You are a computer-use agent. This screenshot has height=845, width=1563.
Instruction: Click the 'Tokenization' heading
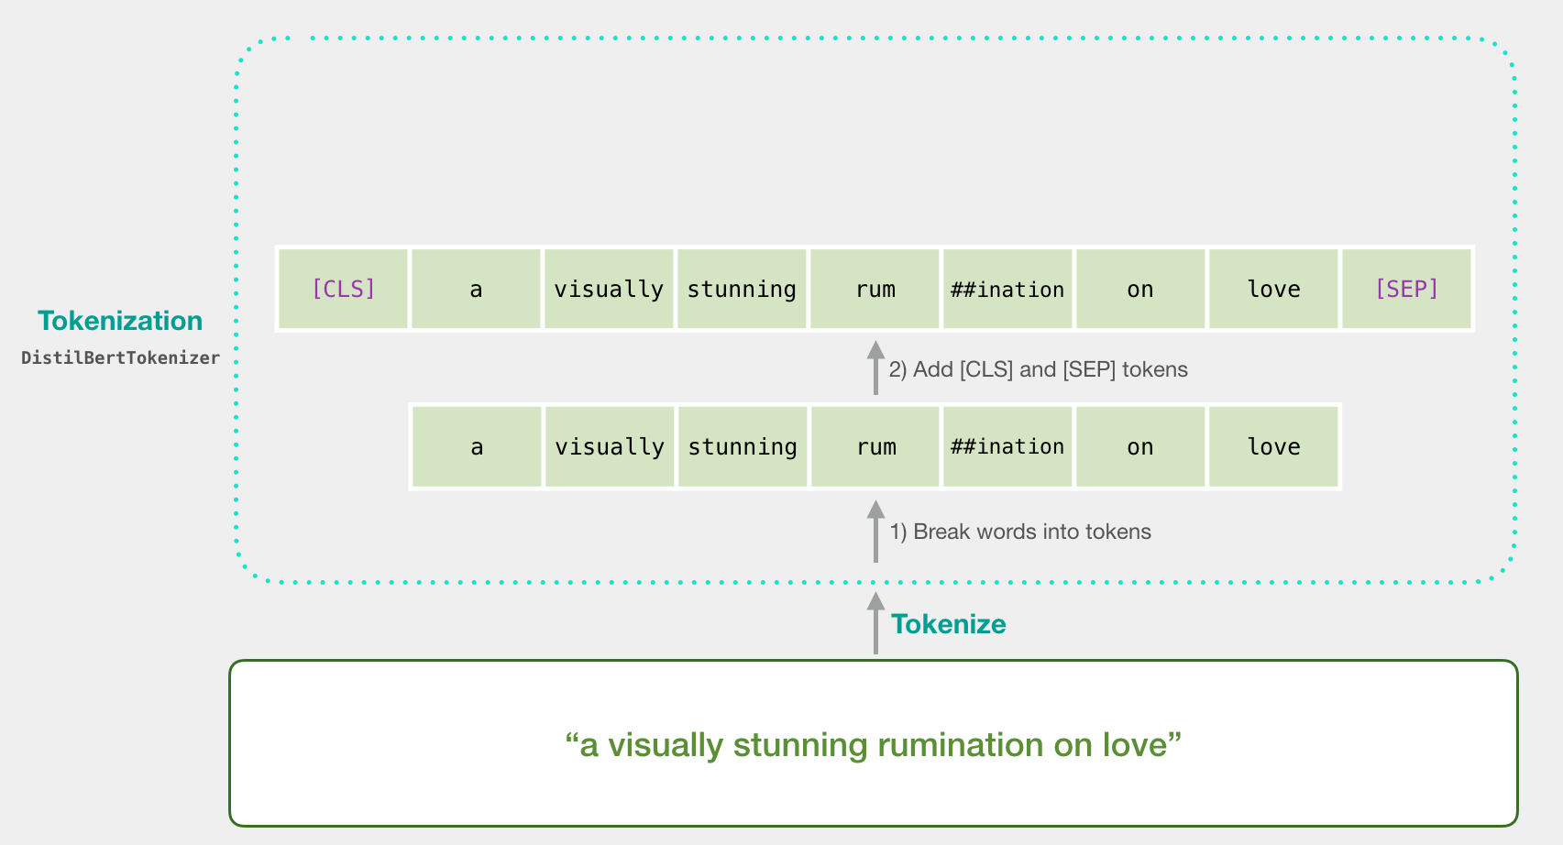120,321
